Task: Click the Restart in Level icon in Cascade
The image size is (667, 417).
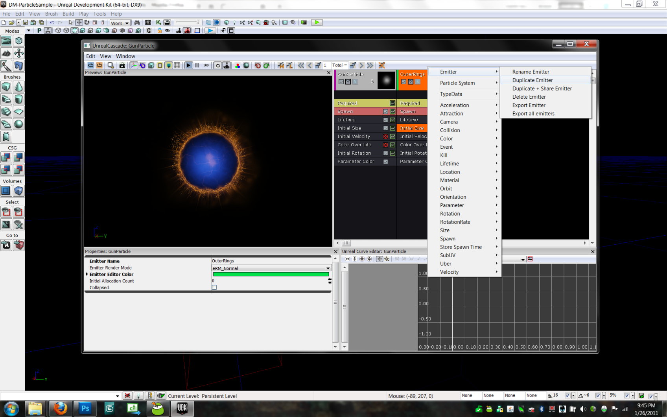Action: [x=99, y=65]
